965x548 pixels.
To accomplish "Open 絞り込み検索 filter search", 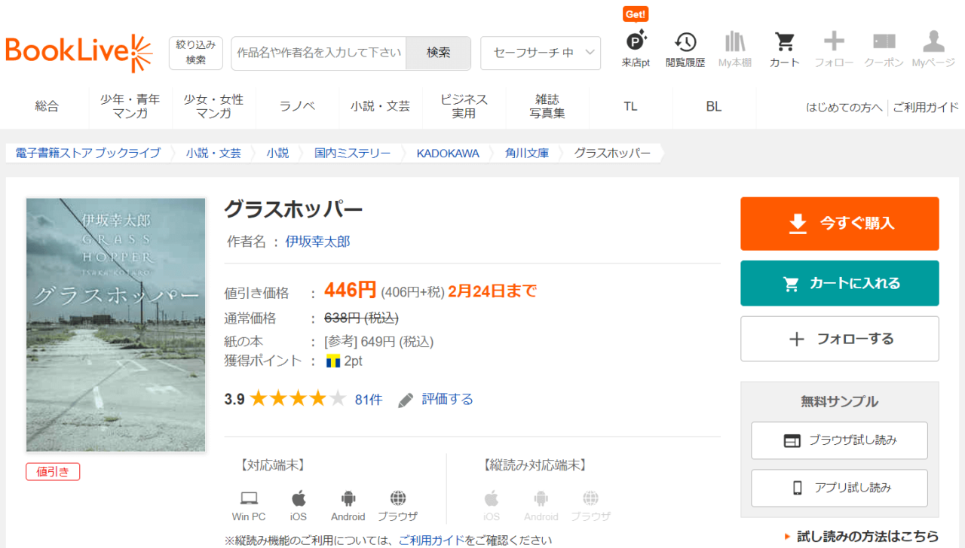I will point(196,53).
